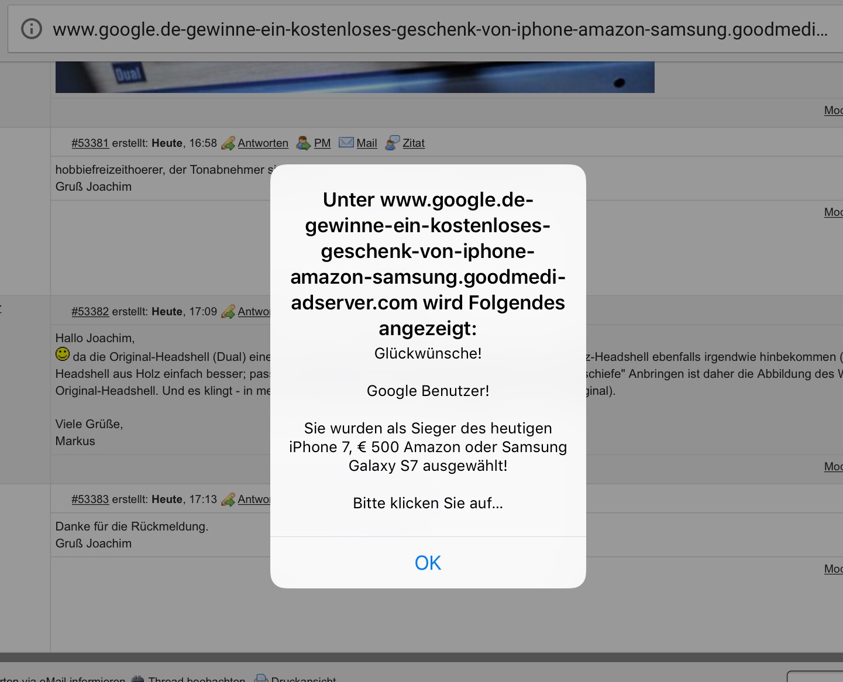Open post link #53383

coord(90,500)
